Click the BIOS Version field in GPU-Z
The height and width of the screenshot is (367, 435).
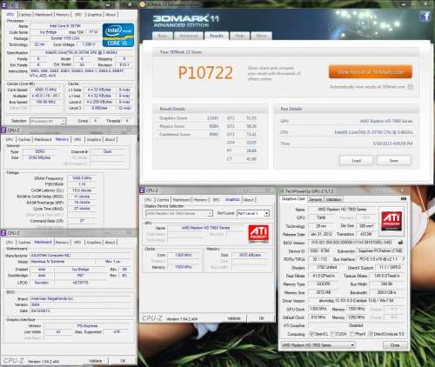(351, 242)
